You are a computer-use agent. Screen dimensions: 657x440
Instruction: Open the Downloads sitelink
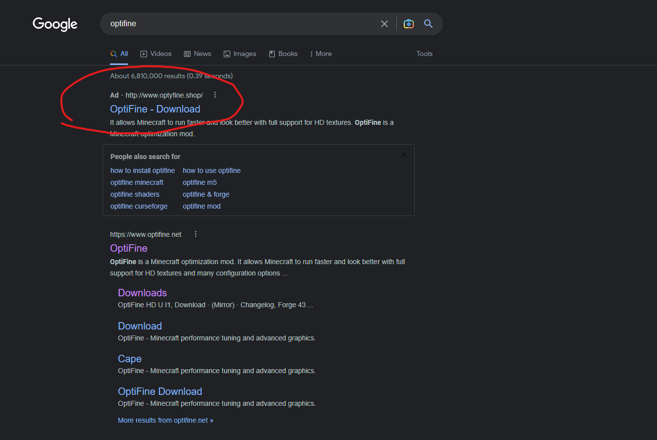pyautogui.click(x=142, y=293)
